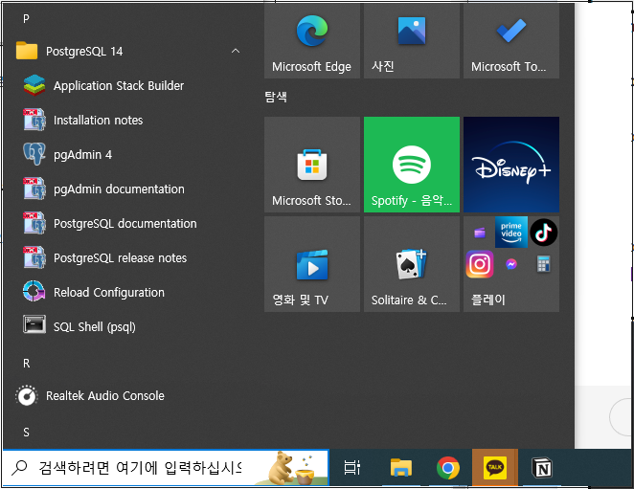634x489 pixels.
Task: Open the 사진 photos tile
Action: tap(411, 41)
